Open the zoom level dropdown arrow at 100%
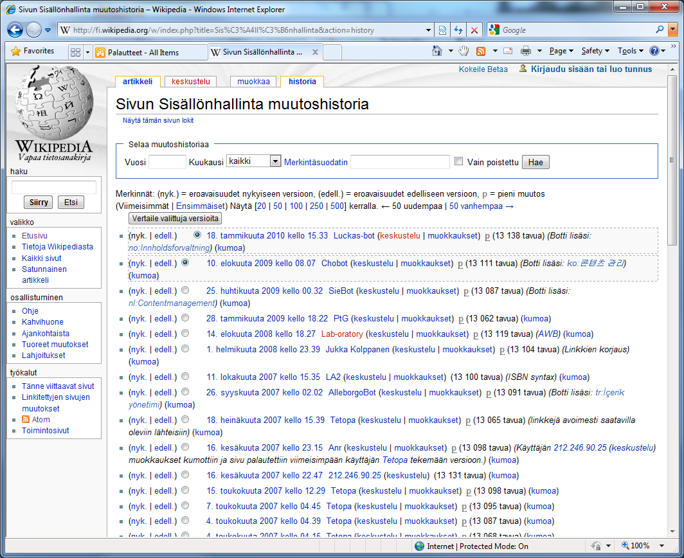The height and width of the screenshot is (558, 684). tap(661, 546)
